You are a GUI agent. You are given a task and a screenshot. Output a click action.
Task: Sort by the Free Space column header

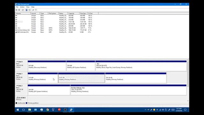(83, 13)
